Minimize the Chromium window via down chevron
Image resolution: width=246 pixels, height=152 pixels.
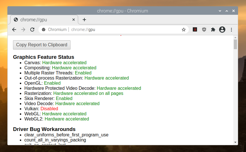(220, 11)
